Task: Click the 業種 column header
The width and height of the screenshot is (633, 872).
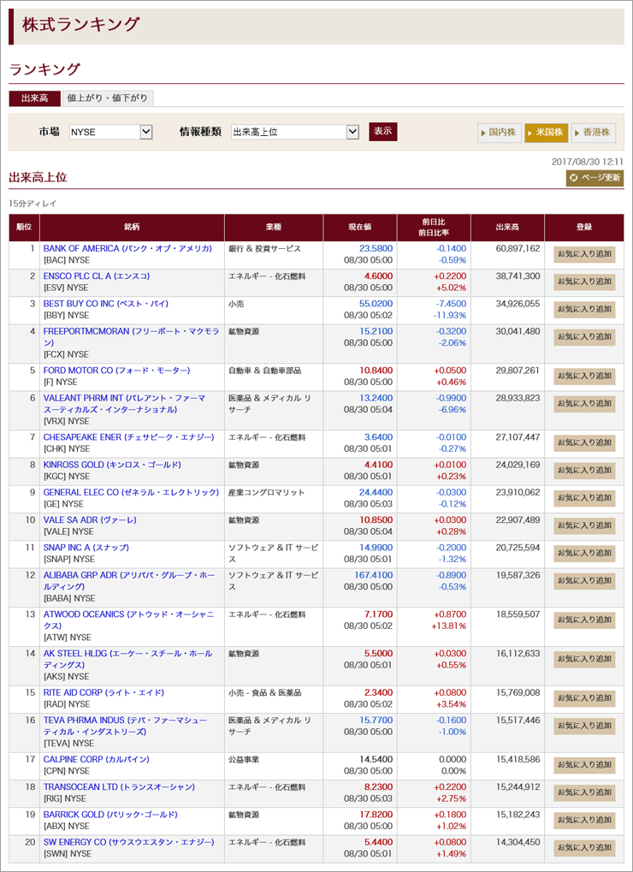Action: tap(274, 228)
